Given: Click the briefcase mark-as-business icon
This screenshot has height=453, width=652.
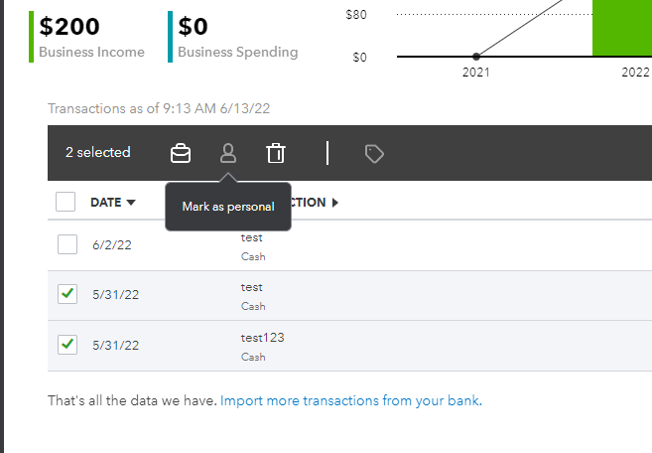Looking at the screenshot, I should click(180, 153).
